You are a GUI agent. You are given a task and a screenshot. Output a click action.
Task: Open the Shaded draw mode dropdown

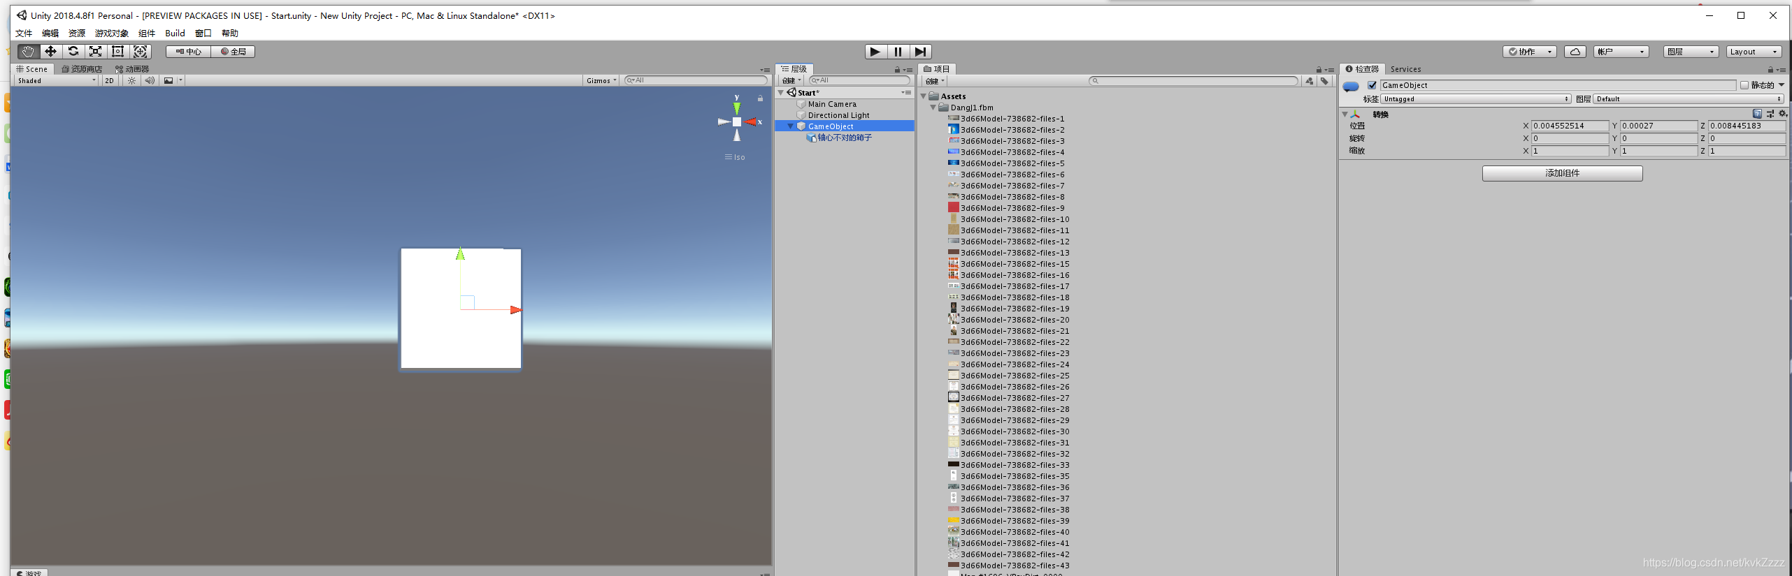pos(57,80)
